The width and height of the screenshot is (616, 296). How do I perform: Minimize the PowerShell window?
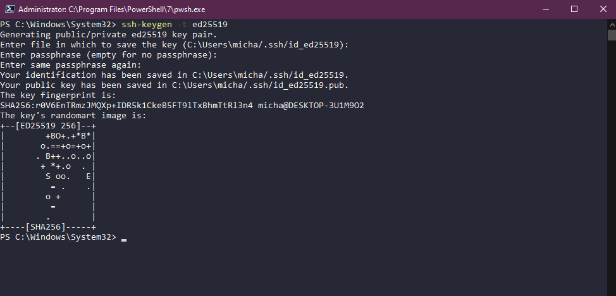pos(545,9)
